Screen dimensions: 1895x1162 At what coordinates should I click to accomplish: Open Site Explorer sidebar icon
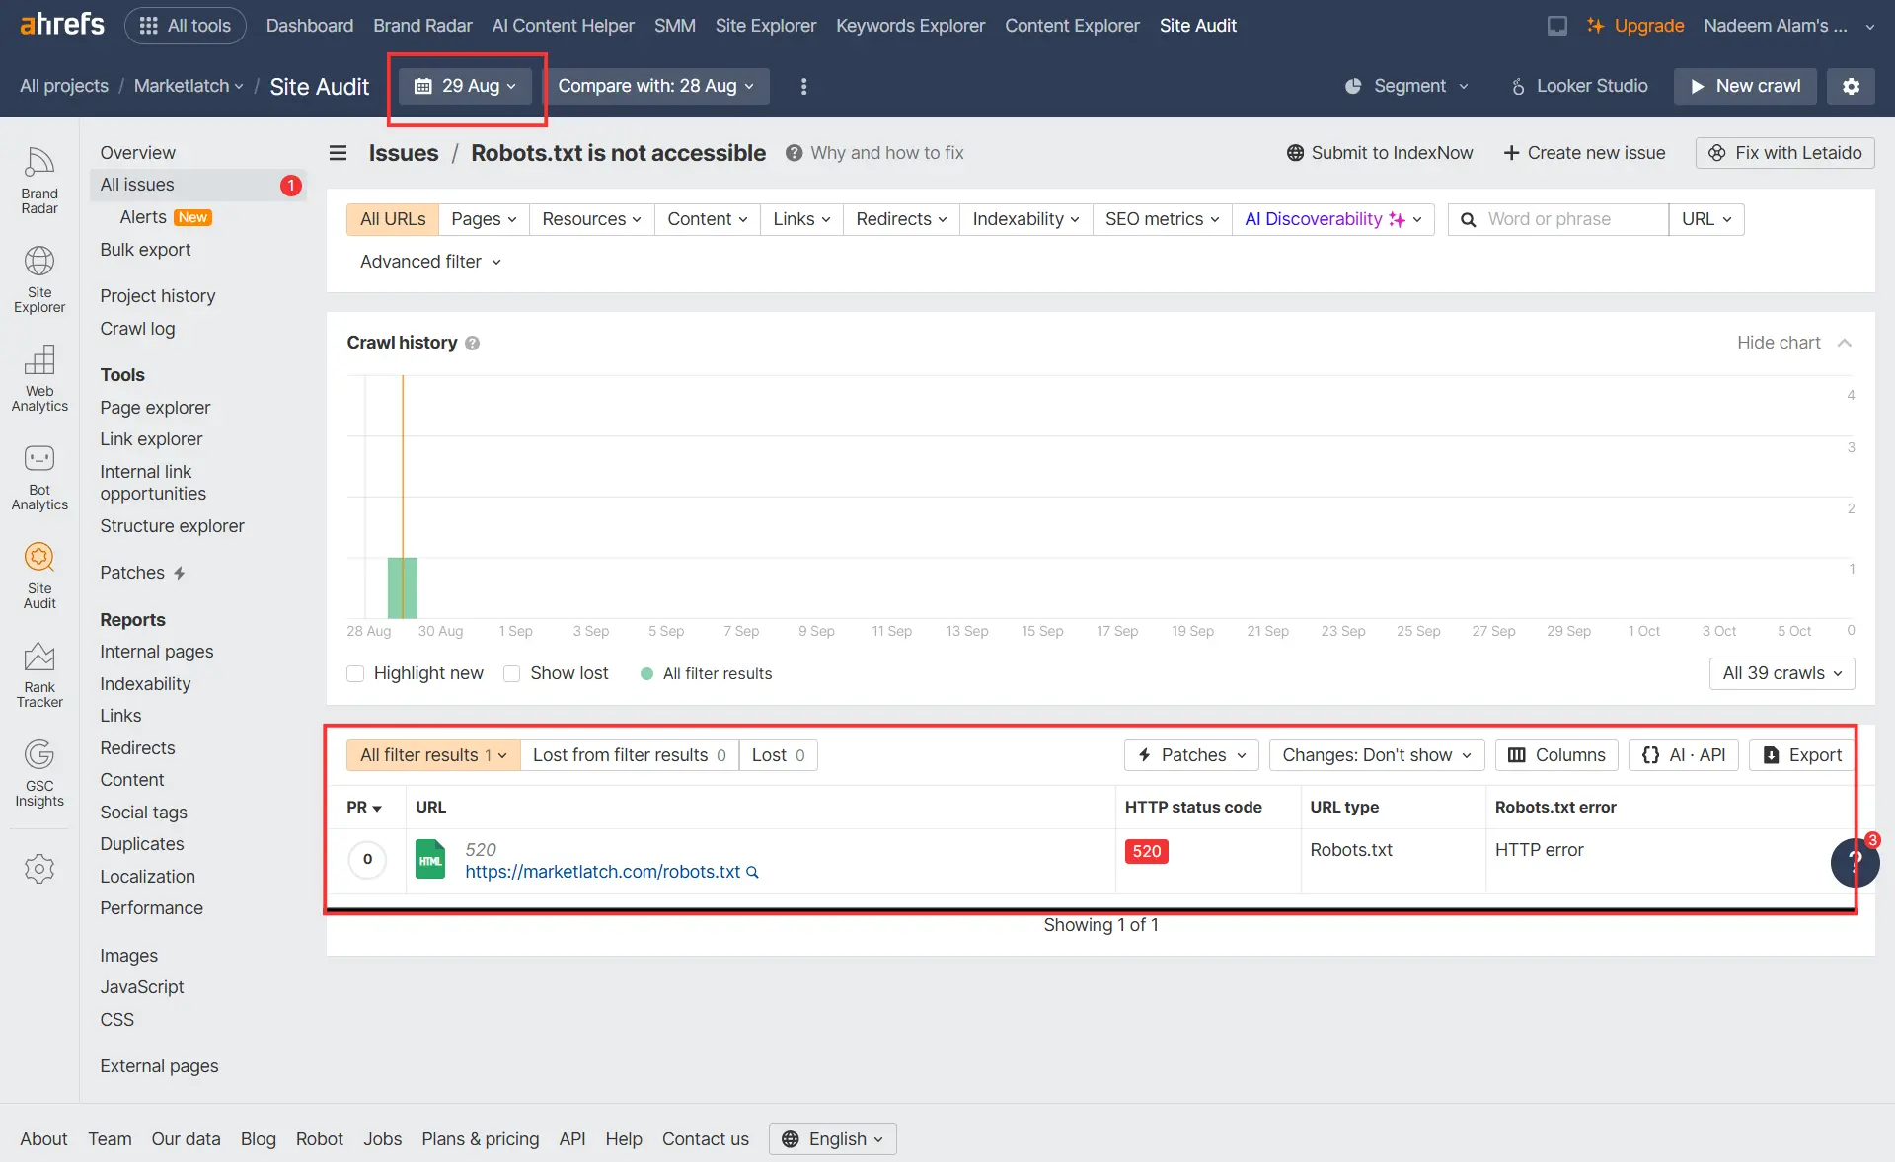pos(39,279)
